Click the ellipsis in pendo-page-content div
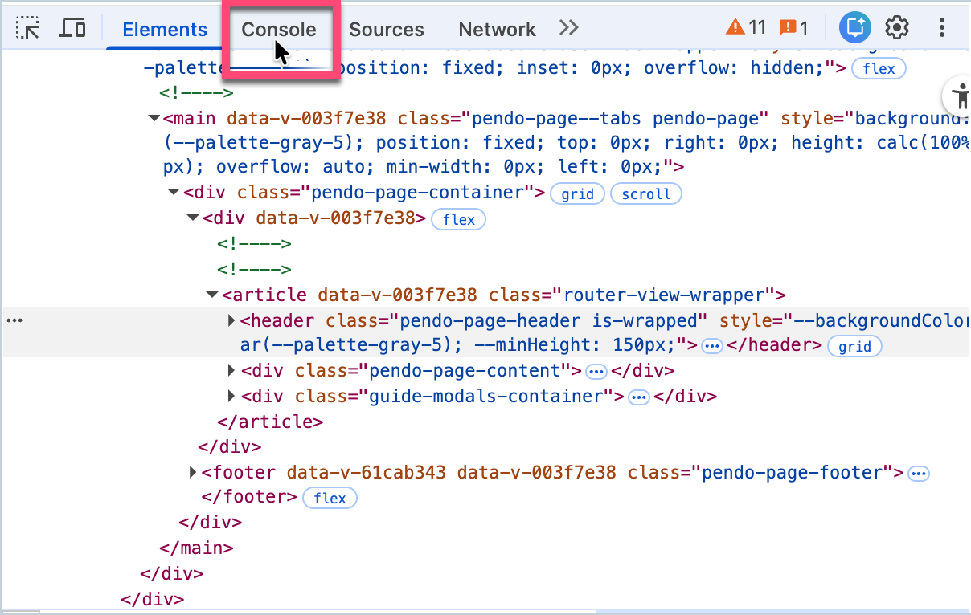Screen dimensions: 971x615 coord(596,372)
